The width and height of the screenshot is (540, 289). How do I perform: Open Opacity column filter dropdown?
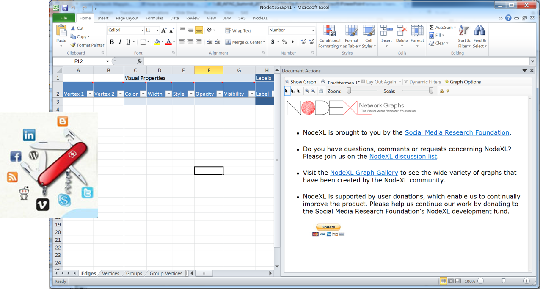[x=219, y=94]
